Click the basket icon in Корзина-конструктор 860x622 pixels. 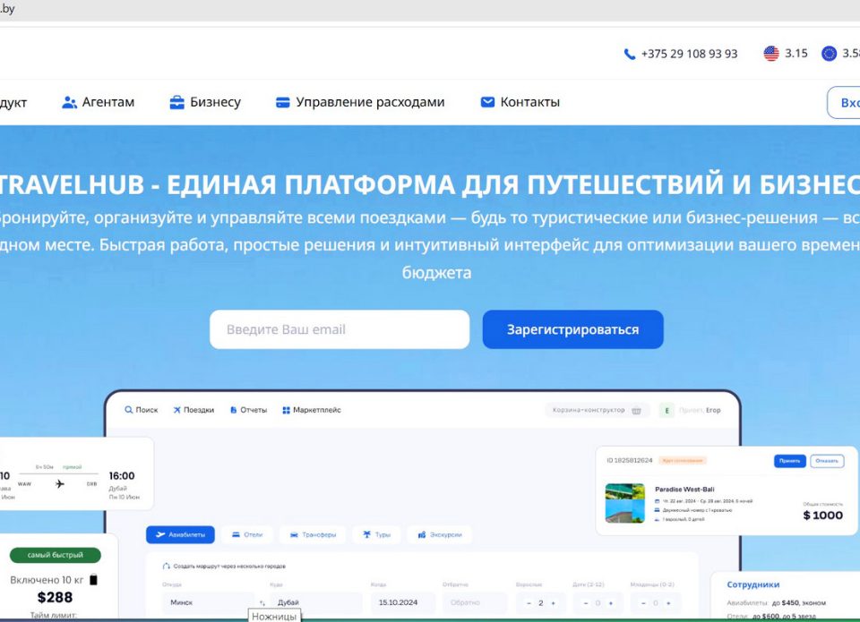[x=636, y=410]
